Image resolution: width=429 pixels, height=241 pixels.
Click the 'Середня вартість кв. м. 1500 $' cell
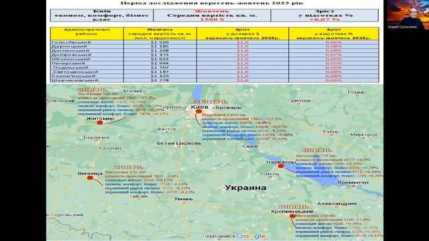click(212, 15)
